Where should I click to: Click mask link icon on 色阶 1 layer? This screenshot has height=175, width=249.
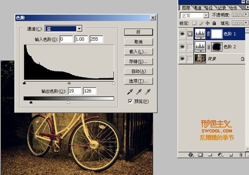click(209, 34)
